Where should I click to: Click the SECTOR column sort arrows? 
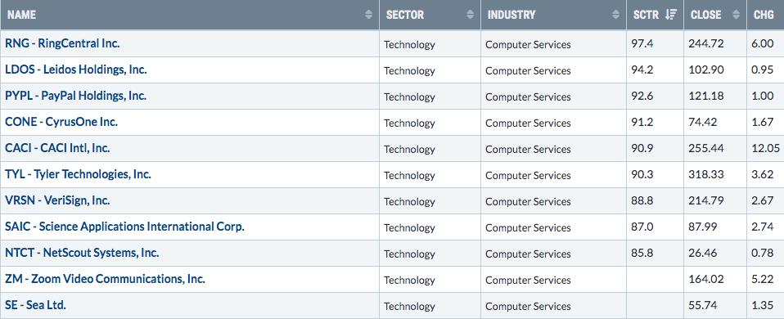470,15
